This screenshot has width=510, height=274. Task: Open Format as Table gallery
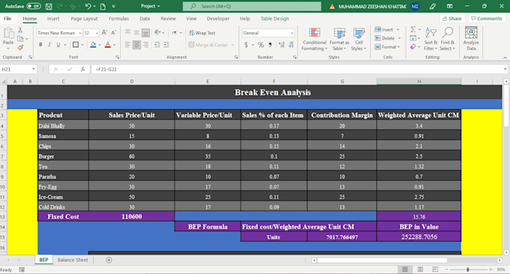[339, 33]
